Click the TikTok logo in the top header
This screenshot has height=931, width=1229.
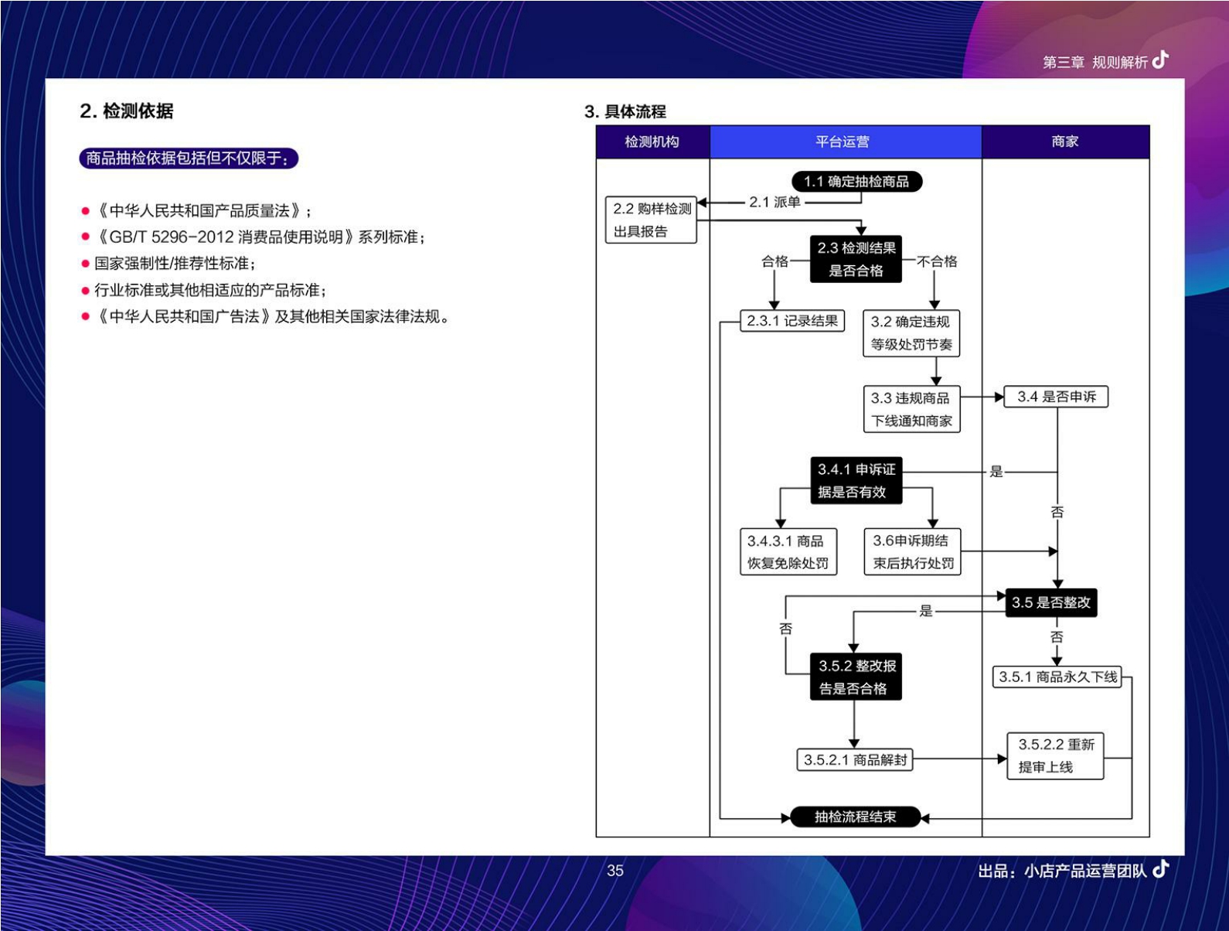[1160, 60]
